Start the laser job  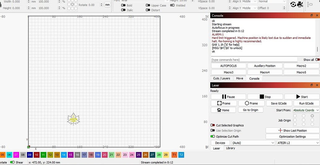(302, 97)
